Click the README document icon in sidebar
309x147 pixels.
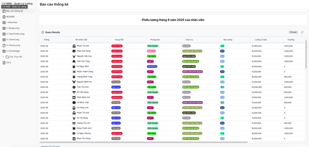[x=4, y=17]
